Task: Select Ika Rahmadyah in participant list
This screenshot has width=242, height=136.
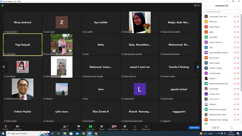Action: tap(222, 73)
